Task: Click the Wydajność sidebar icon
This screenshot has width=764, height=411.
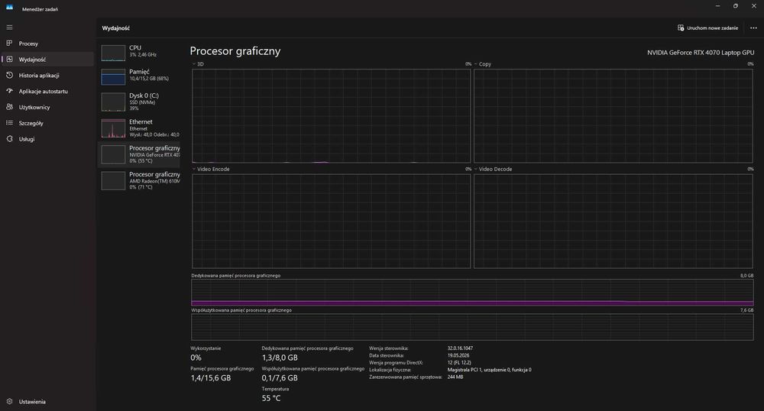Action: coord(9,60)
